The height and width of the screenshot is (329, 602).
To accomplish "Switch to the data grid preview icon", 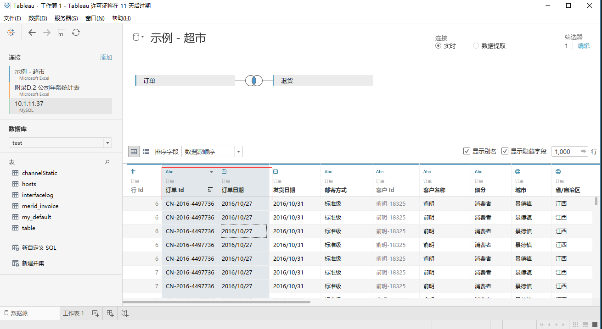I will pyautogui.click(x=134, y=151).
